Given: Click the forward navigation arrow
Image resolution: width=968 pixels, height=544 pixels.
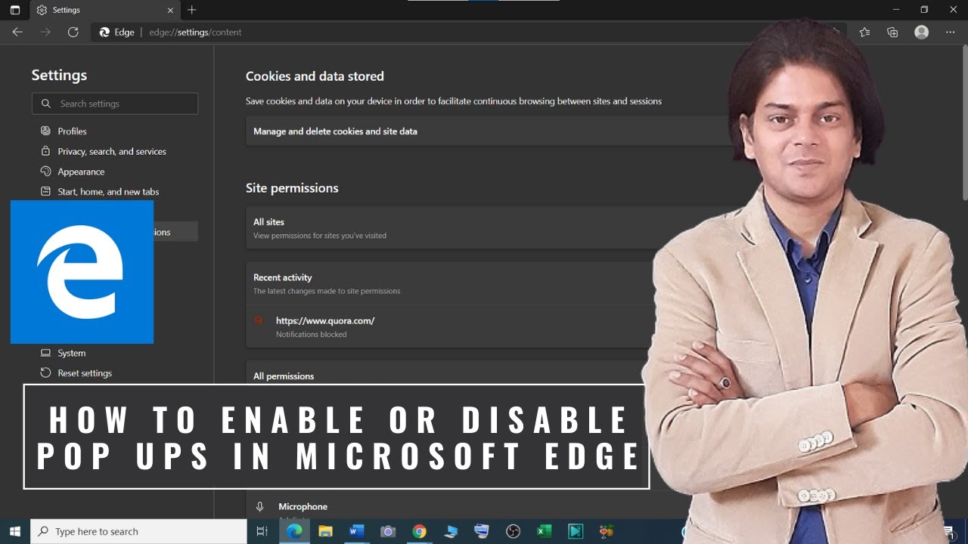Looking at the screenshot, I should [x=45, y=32].
